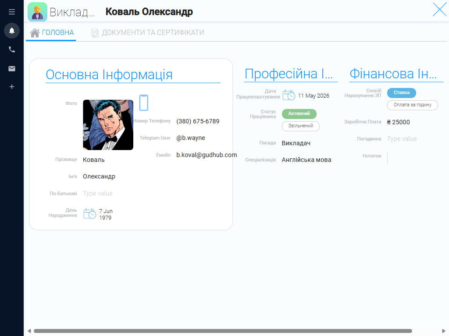This screenshot has width=449, height=336.
Task: Click the Telegram user @b.wayne value
Action: tap(191, 138)
